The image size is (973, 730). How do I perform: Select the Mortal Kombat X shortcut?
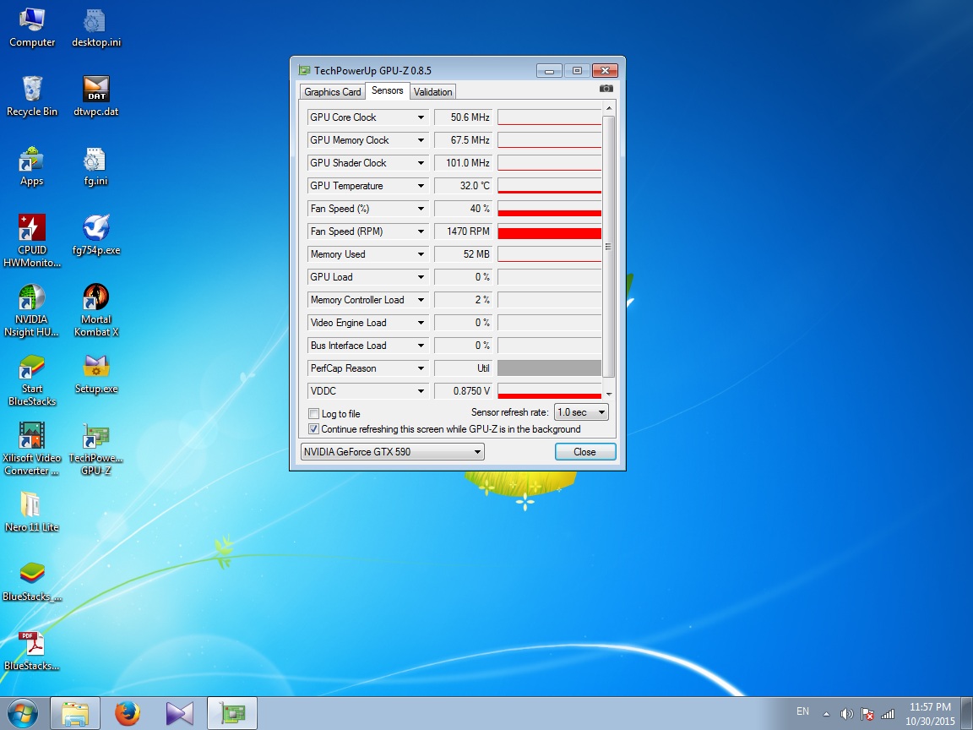click(96, 310)
